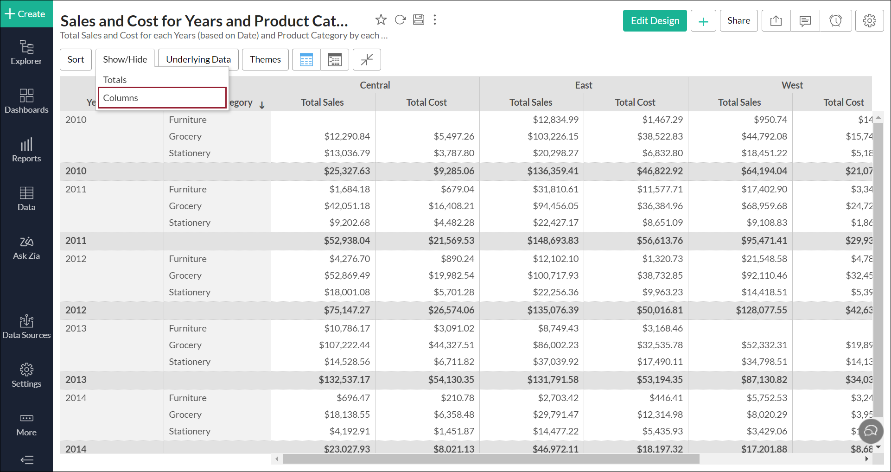Mark report as favorite with star icon
This screenshot has height=472, width=891.
[381, 20]
